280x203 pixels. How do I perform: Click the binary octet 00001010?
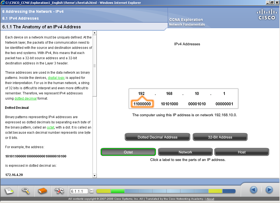(x=197, y=104)
